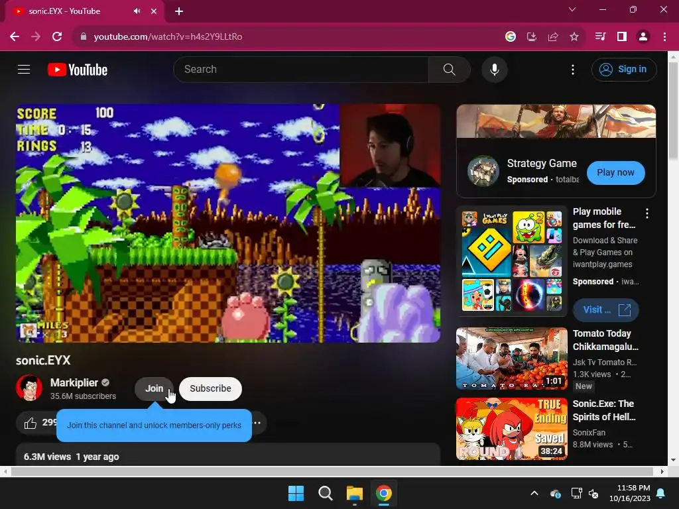Open the muted volume tray icon
This screenshot has height=509, width=679.
coord(593,493)
